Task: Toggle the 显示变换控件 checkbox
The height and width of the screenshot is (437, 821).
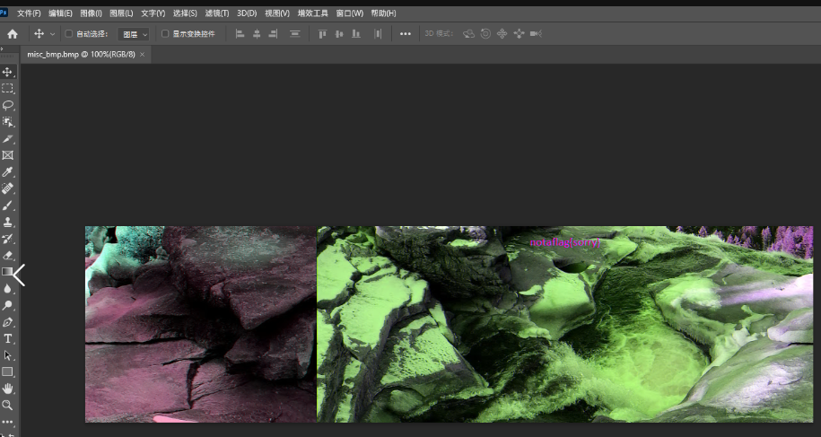Action: (164, 34)
